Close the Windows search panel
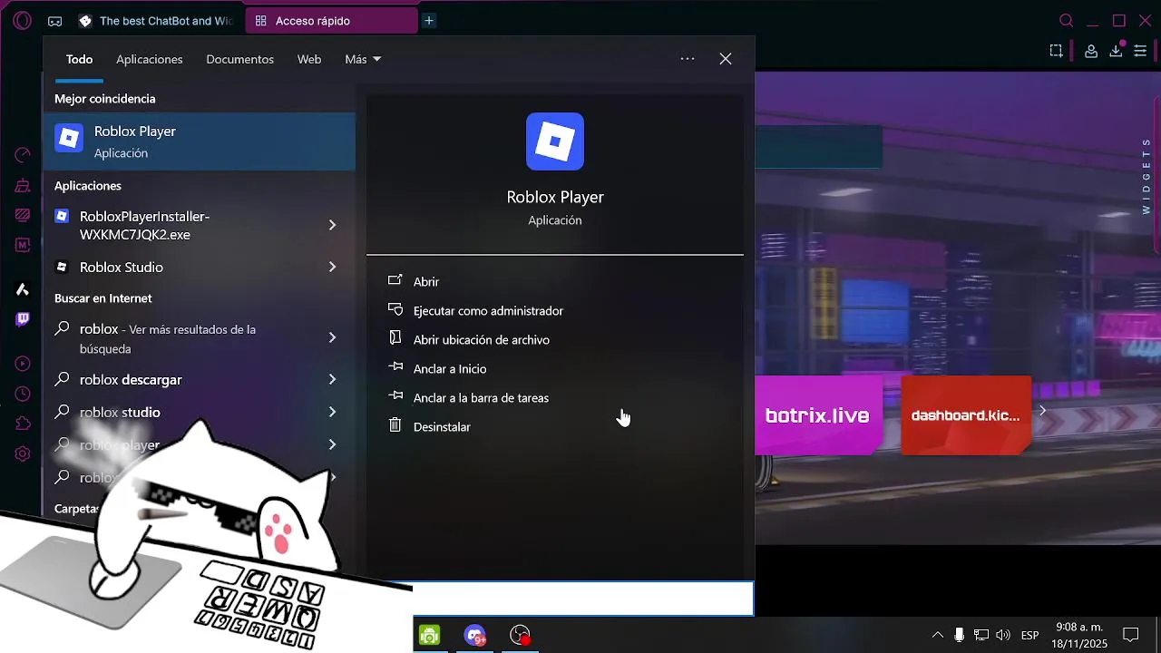1161x653 pixels. pyautogui.click(x=726, y=59)
